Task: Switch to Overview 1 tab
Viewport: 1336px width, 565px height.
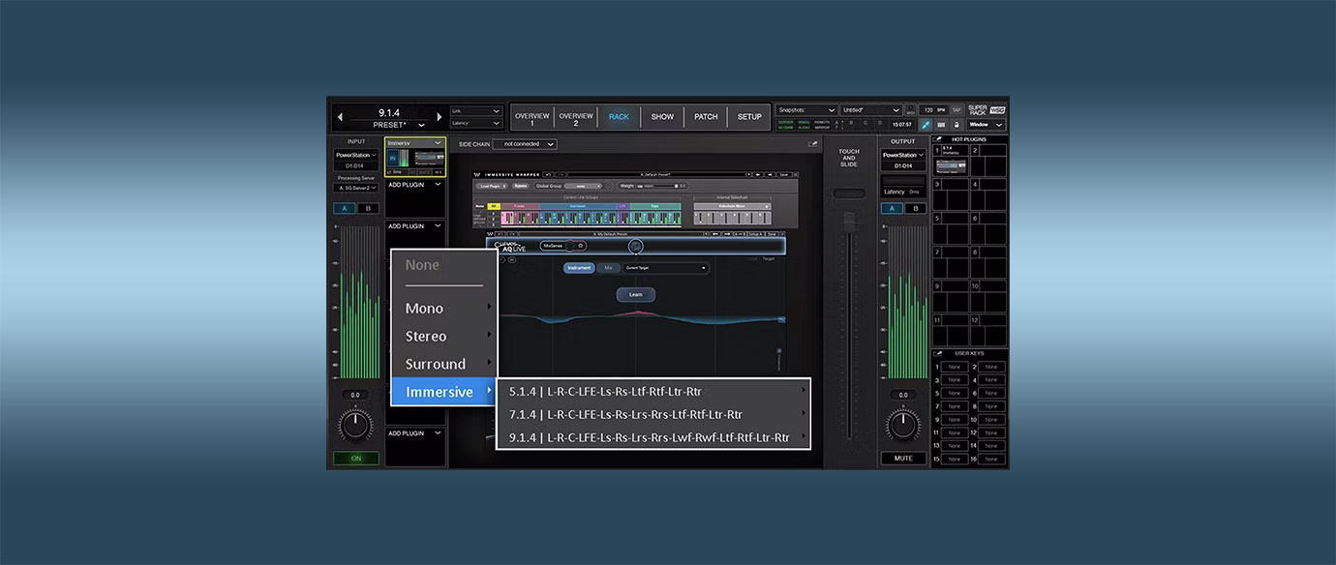Action: click(x=531, y=117)
